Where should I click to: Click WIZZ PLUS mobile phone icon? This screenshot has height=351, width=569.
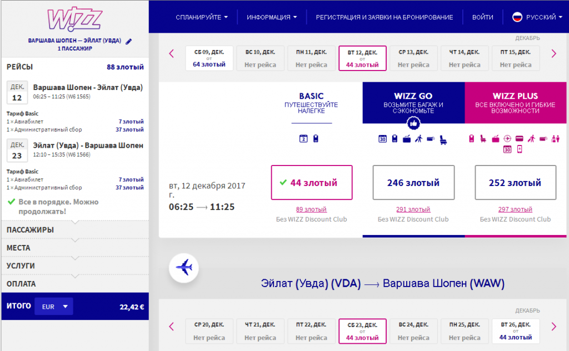tap(520, 149)
